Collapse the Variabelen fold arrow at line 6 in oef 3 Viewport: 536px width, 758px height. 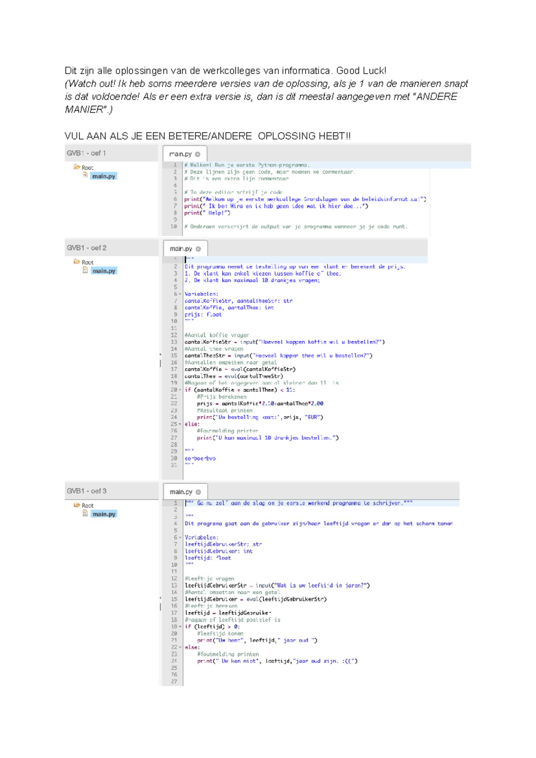(180, 538)
